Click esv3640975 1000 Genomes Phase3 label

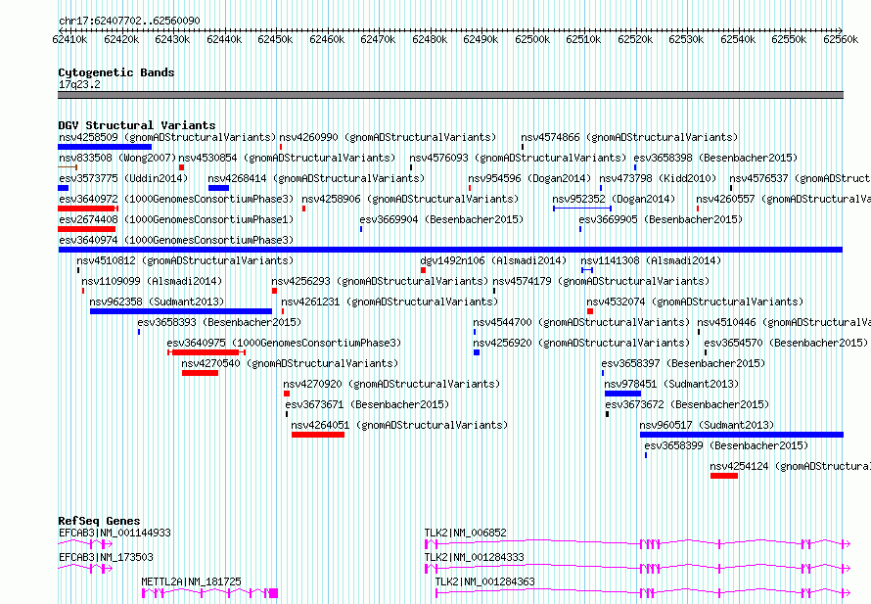pos(284,343)
